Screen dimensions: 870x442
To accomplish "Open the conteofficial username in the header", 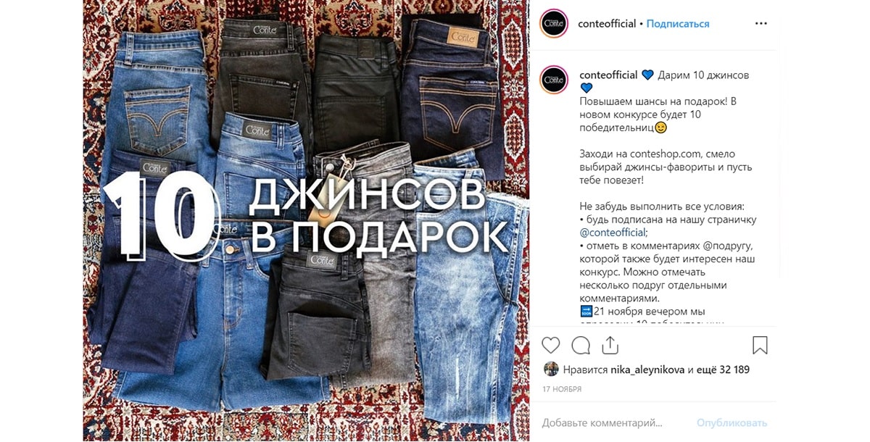I will point(607,24).
